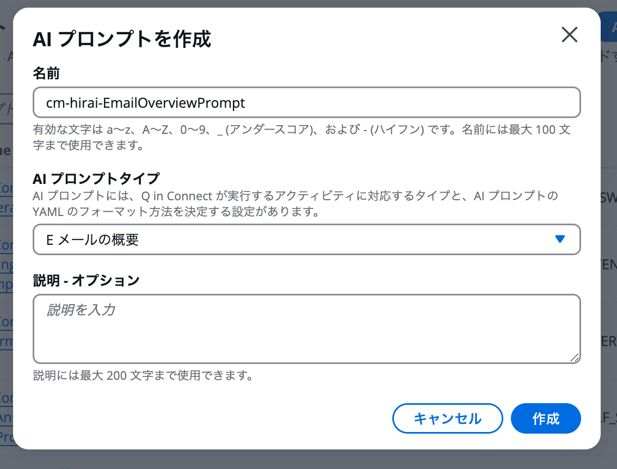Focus the 名前 input with cm-hirai-EmailOverviewPrompt
Image resolution: width=617 pixels, height=469 pixels.
(306, 102)
